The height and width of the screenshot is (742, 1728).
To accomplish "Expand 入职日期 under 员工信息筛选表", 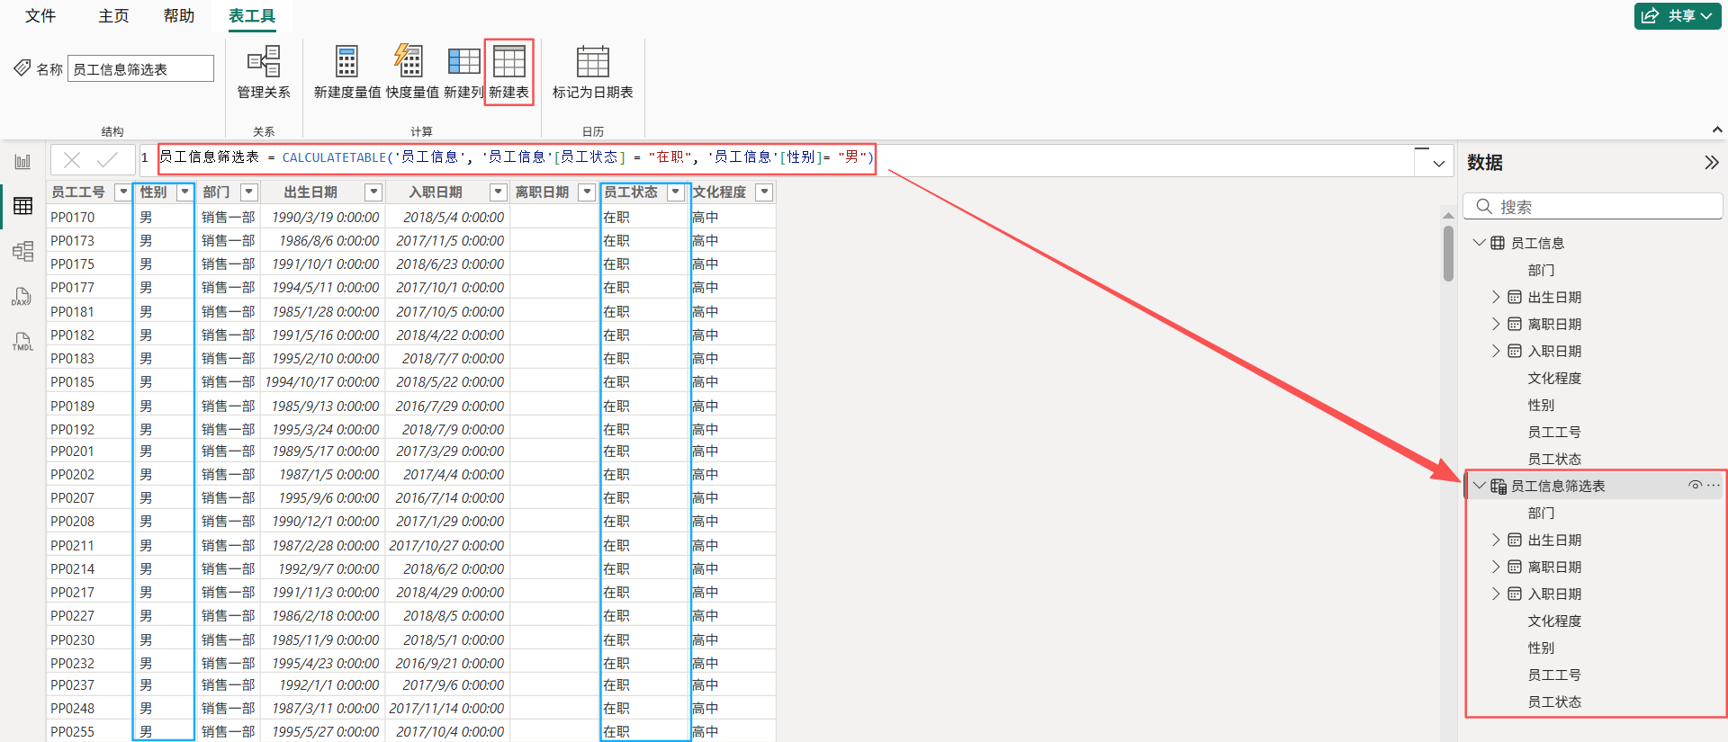I will tap(1496, 594).
